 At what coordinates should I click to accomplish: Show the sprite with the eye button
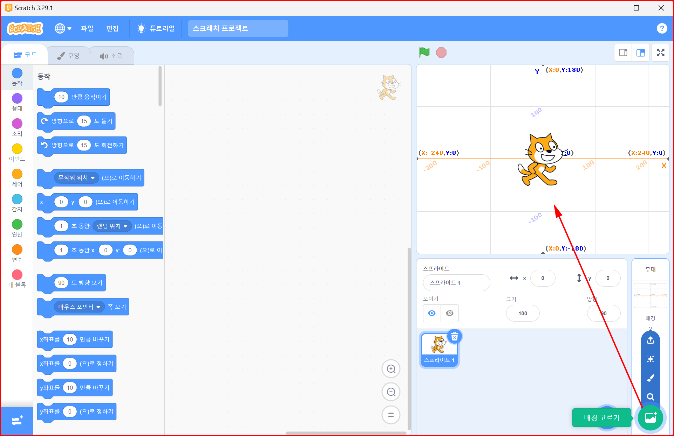click(432, 313)
